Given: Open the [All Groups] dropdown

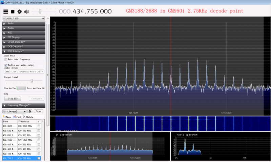Looking at the screenshot, I should pyautogui.click(x=14, y=112).
